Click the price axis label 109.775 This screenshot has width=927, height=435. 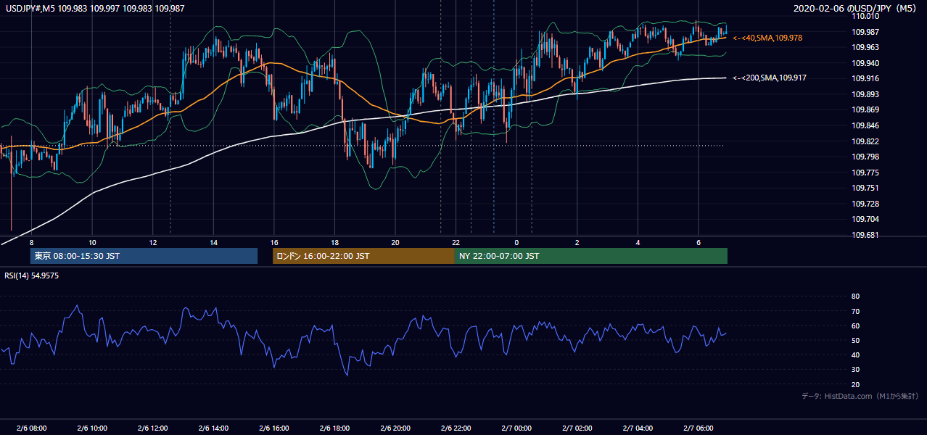[865, 173]
